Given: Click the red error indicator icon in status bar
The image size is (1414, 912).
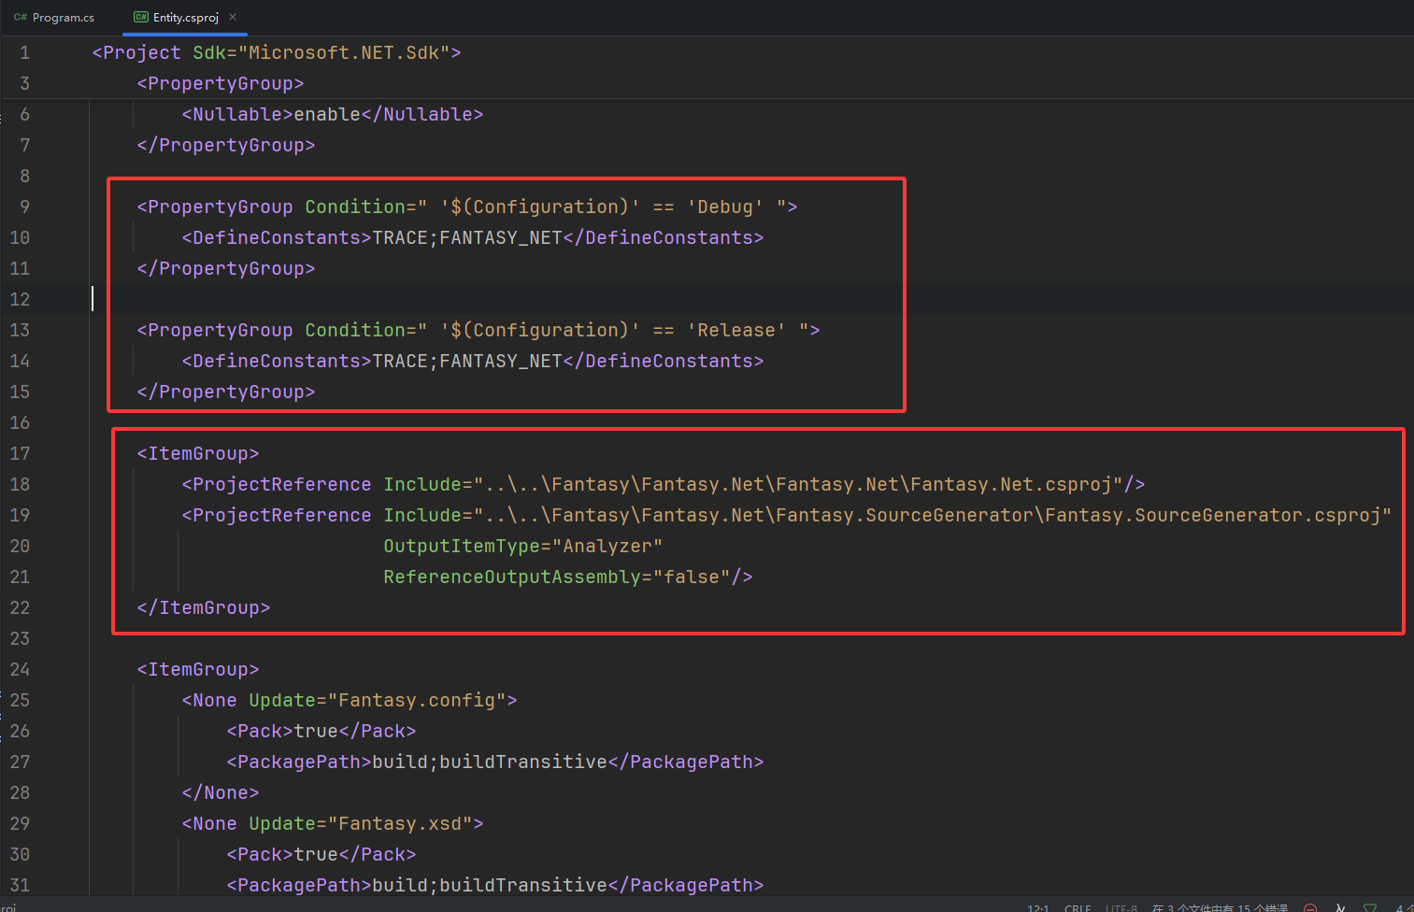Looking at the screenshot, I should pos(1310,907).
